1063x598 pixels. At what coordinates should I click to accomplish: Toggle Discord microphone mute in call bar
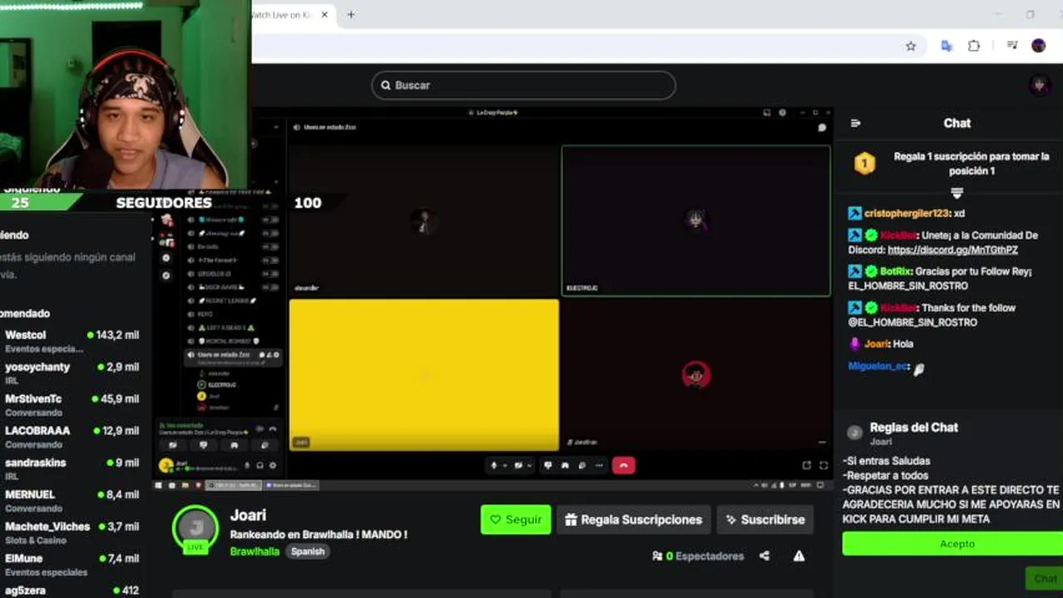tap(494, 465)
